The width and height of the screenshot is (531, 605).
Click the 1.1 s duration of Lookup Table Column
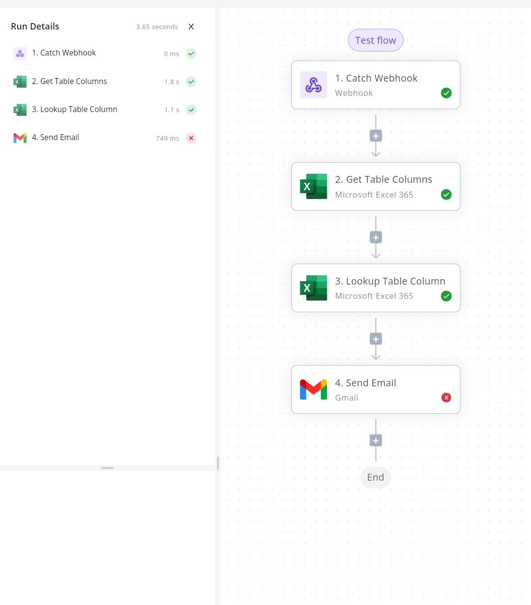[x=172, y=110]
